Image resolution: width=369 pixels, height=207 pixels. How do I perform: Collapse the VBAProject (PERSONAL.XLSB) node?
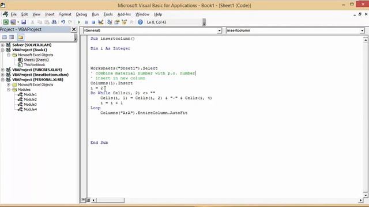[x=2, y=79]
